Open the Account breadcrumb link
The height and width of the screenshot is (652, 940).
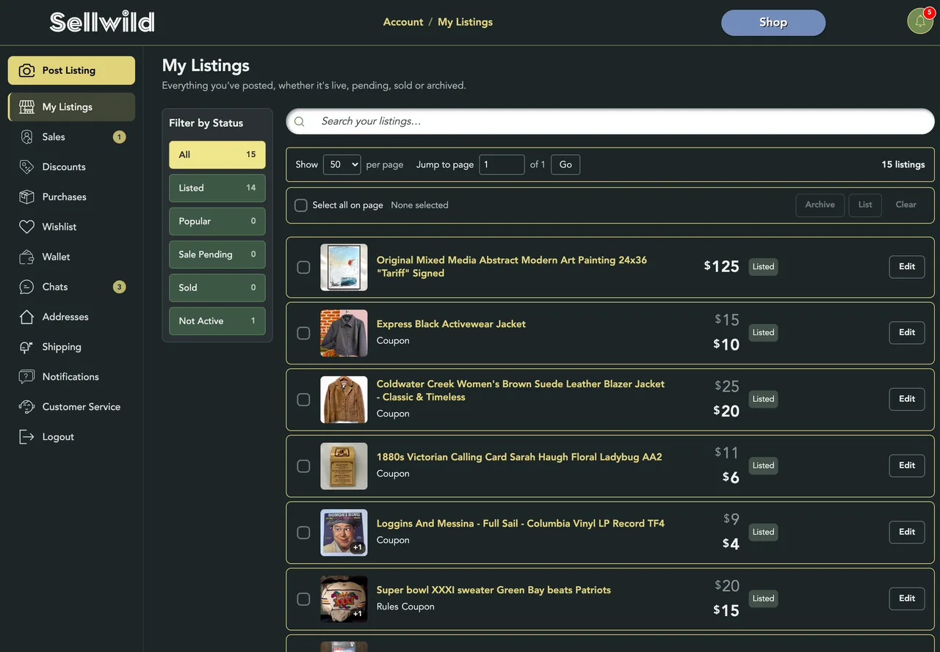coord(403,22)
